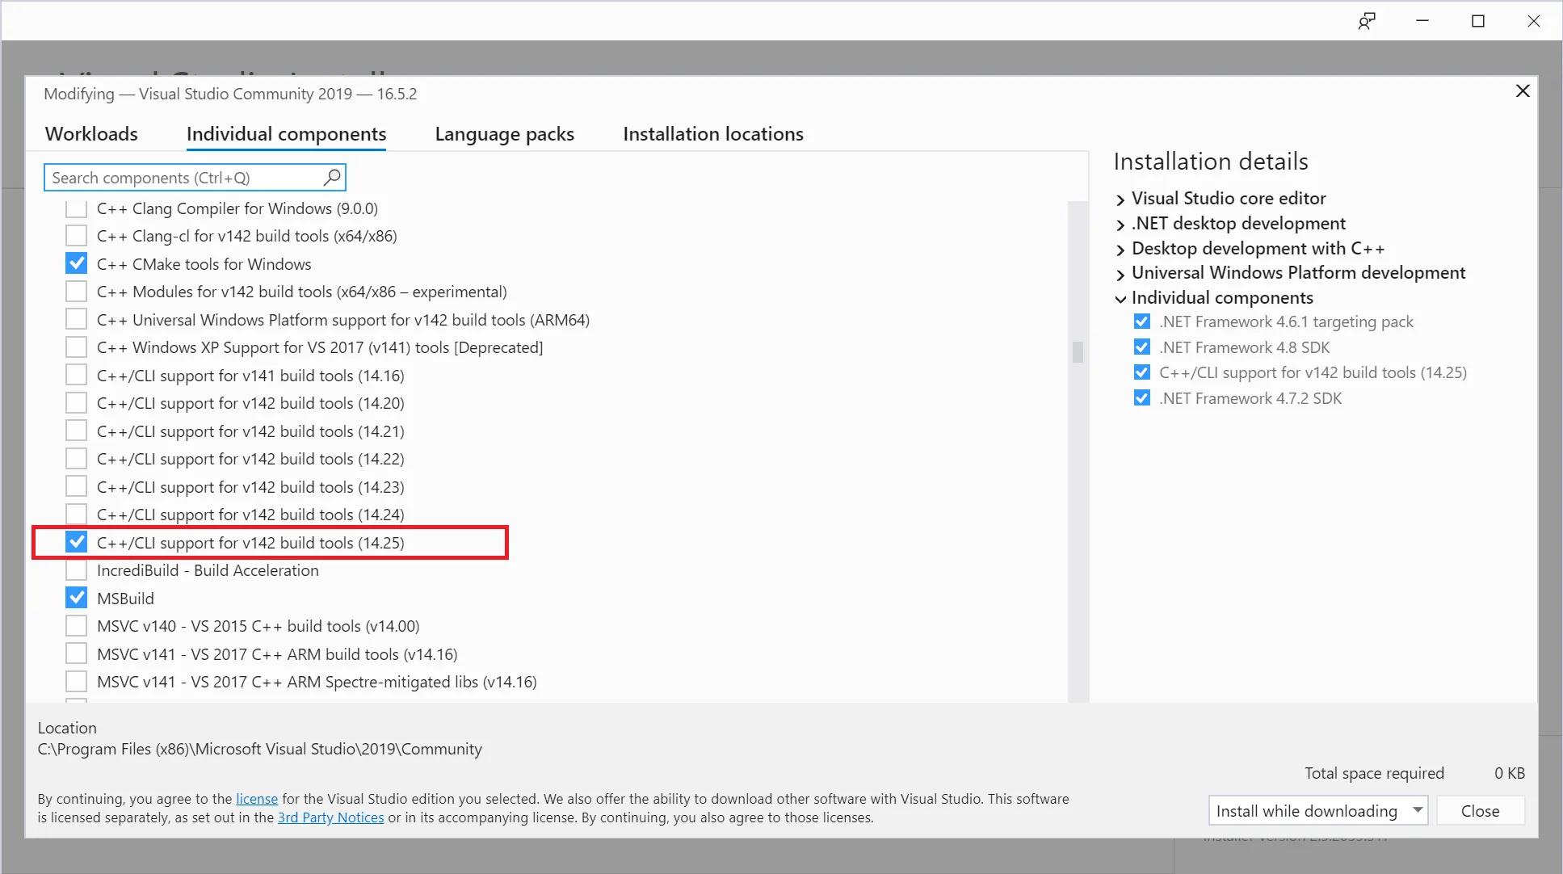Uncheck C++/CLI support v142 (14.25) in list
The width and height of the screenshot is (1563, 874).
77,542
